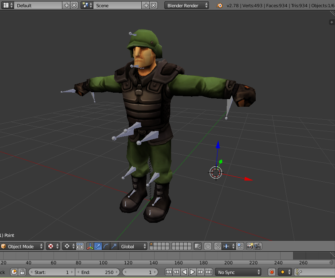Open the viewport shading sphere icon
This screenshot has height=278, width=335.
click(x=50, y=246)
